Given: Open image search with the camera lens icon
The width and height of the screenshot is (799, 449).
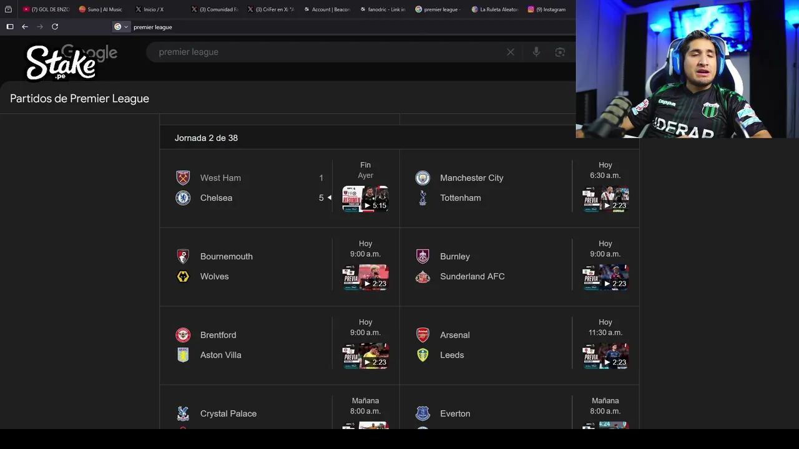Looking at the screenshot, I should click(560, 52).
